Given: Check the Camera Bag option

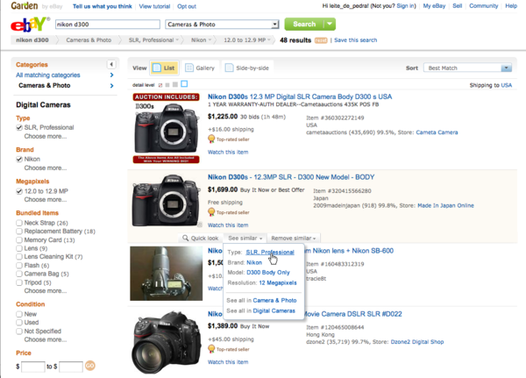Looking at the screenshot, I should (x=19, y=274).
